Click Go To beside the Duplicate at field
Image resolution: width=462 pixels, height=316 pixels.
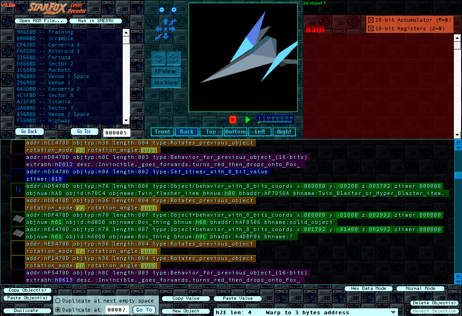click(144, 310)
